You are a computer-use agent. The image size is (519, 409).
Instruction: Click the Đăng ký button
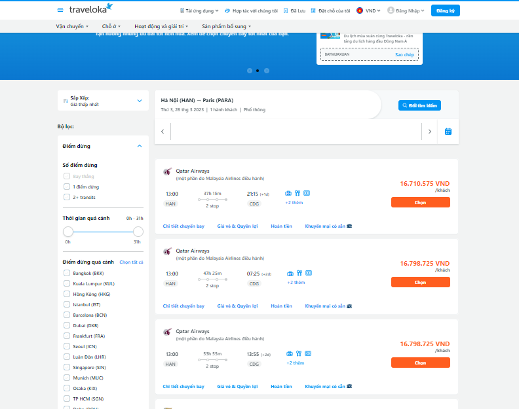point(445,10)
